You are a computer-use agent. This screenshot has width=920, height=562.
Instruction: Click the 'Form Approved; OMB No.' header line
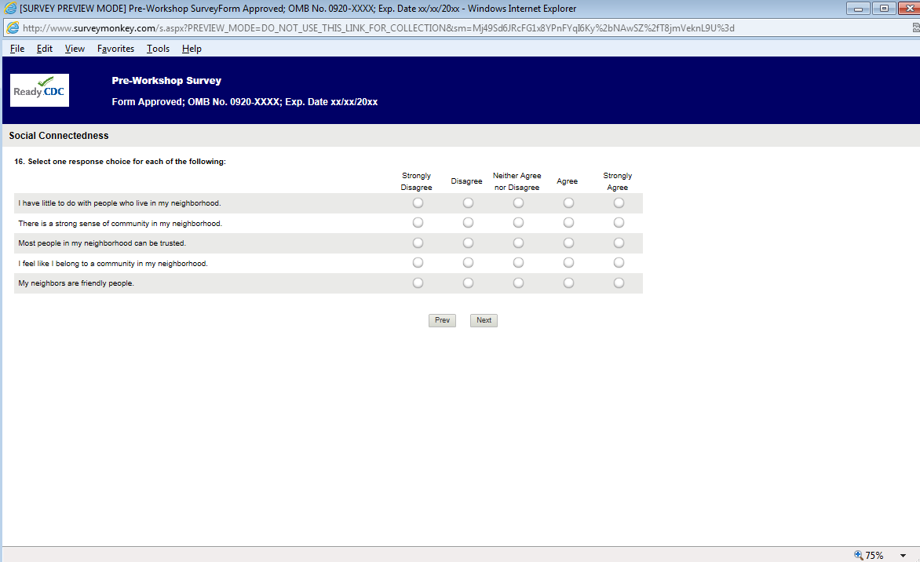point(245,102)
